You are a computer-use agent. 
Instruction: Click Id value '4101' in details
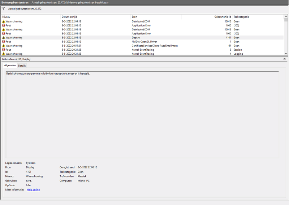click(29, 172)
